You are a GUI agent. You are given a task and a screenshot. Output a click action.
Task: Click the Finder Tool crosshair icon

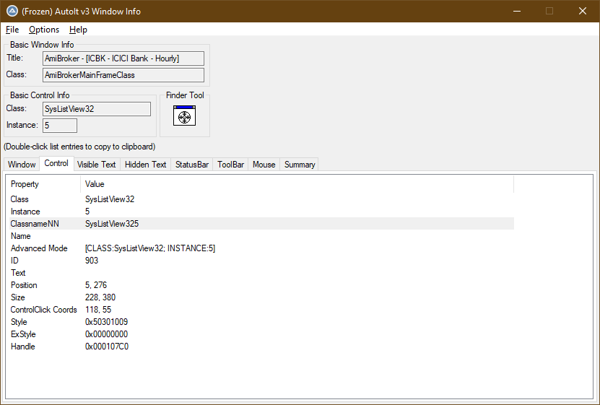pyautogui.click(x=184, y=116)
